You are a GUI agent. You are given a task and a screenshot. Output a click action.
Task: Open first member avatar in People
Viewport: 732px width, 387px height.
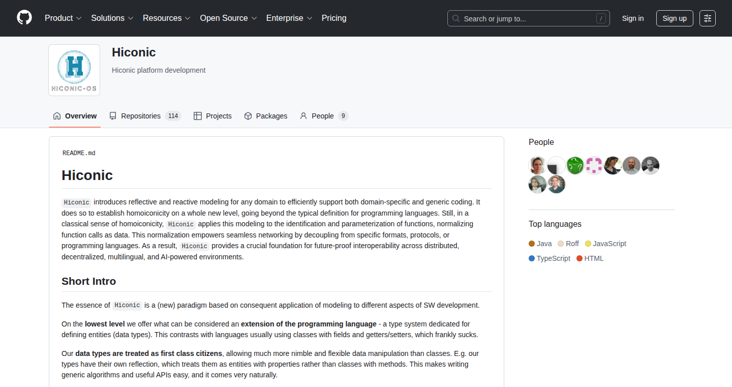537,165
